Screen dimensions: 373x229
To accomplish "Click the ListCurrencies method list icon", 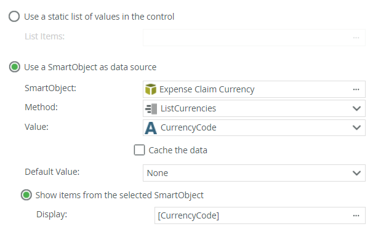I will 151,109.
